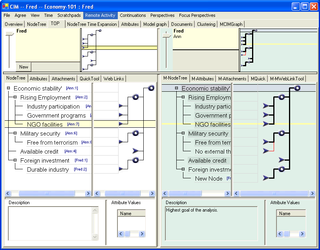Click the Economic stability root node in left graph

151,89
